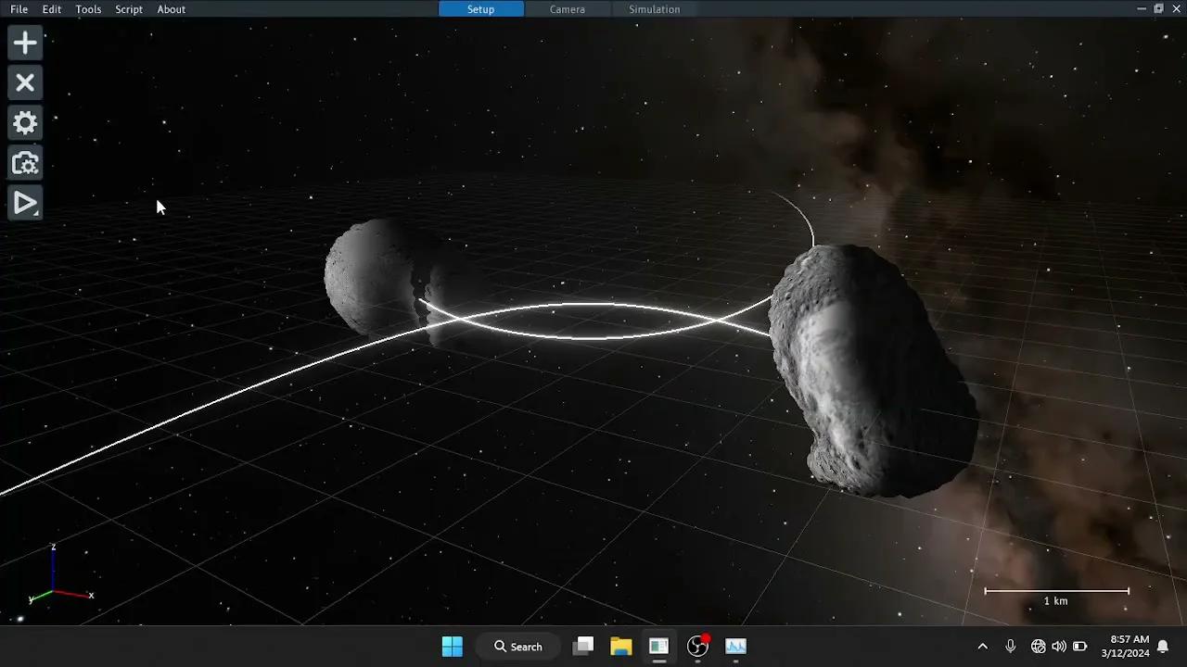
Task: Click the Windows Start button
Action: click(x=452, y=646)
